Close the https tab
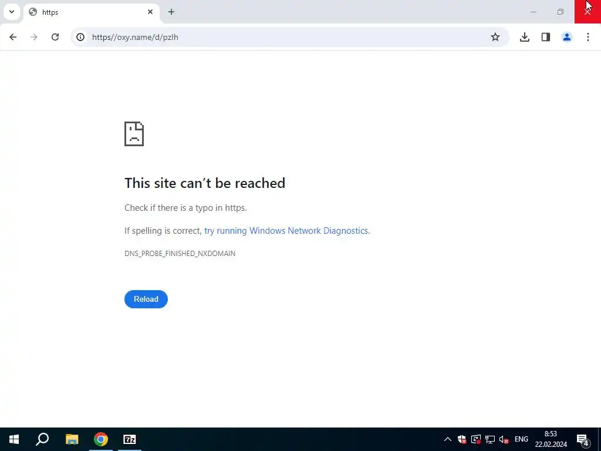Screen dimensions: 601x451 150,12
